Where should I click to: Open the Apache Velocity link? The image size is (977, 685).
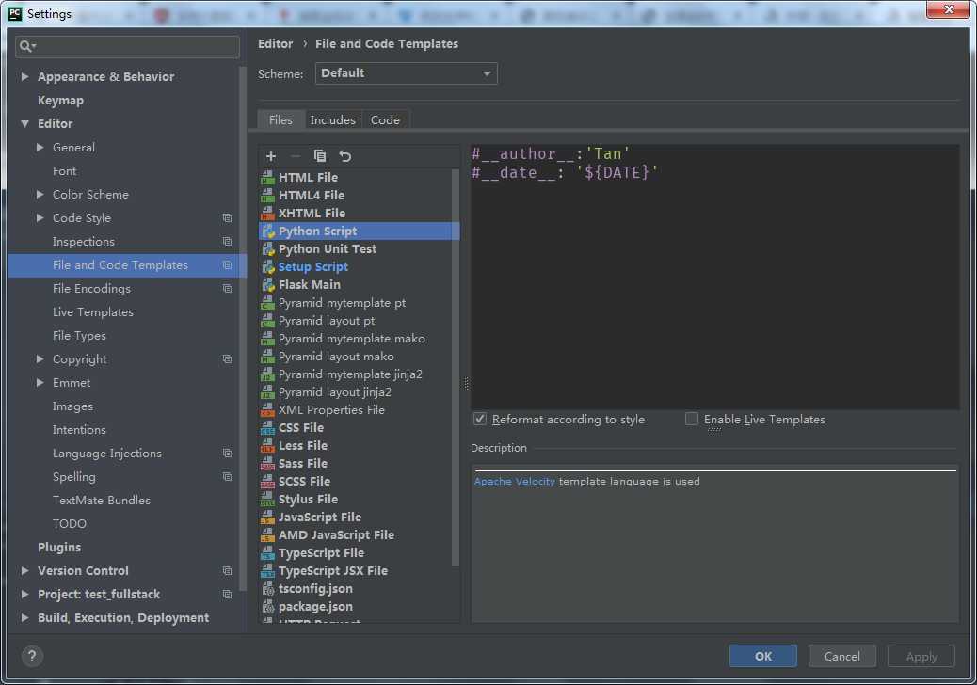point(514,482)
